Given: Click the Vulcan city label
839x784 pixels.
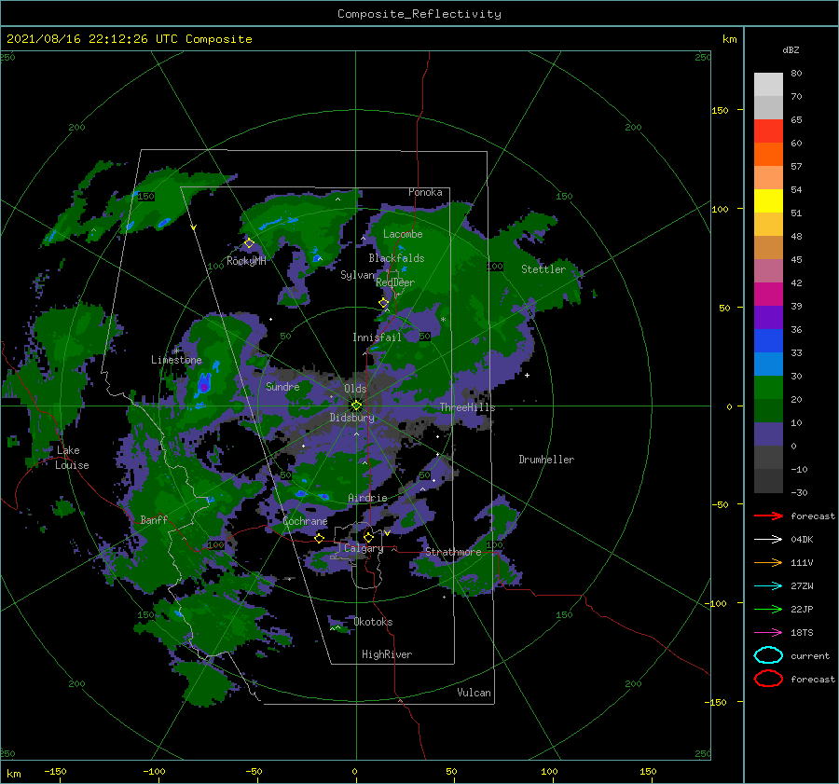Looking at the screenshot, I should [x=475, y=693].
